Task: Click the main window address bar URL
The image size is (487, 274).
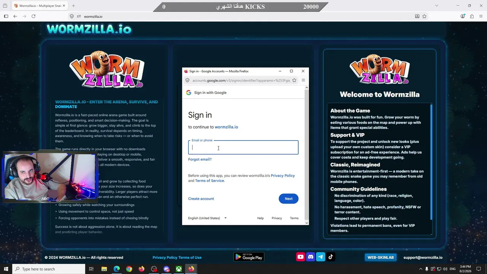Action: point(93,16)
